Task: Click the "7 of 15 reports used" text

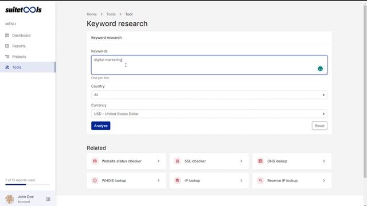Action: click(20, 180)
